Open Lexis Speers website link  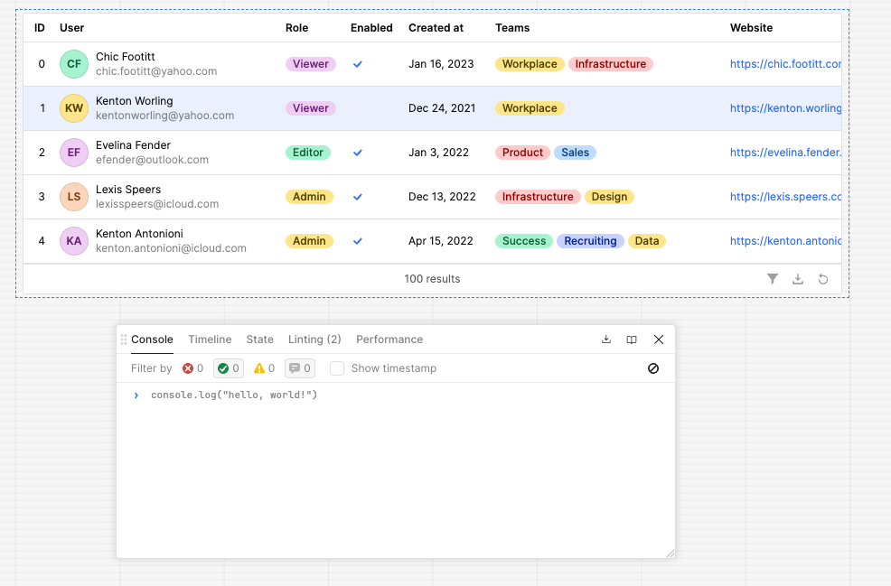(785, 197)
